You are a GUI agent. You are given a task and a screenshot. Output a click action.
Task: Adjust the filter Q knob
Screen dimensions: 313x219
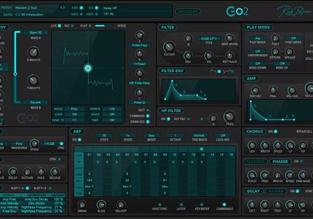[188, 38]
